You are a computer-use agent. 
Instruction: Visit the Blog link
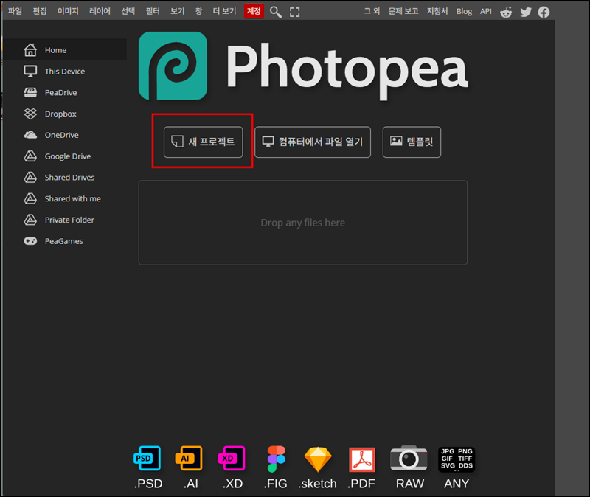464,12
